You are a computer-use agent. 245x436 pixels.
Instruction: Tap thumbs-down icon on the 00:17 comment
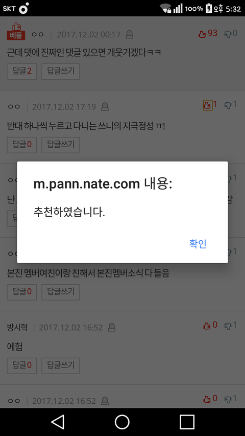[x=228, y=34]
